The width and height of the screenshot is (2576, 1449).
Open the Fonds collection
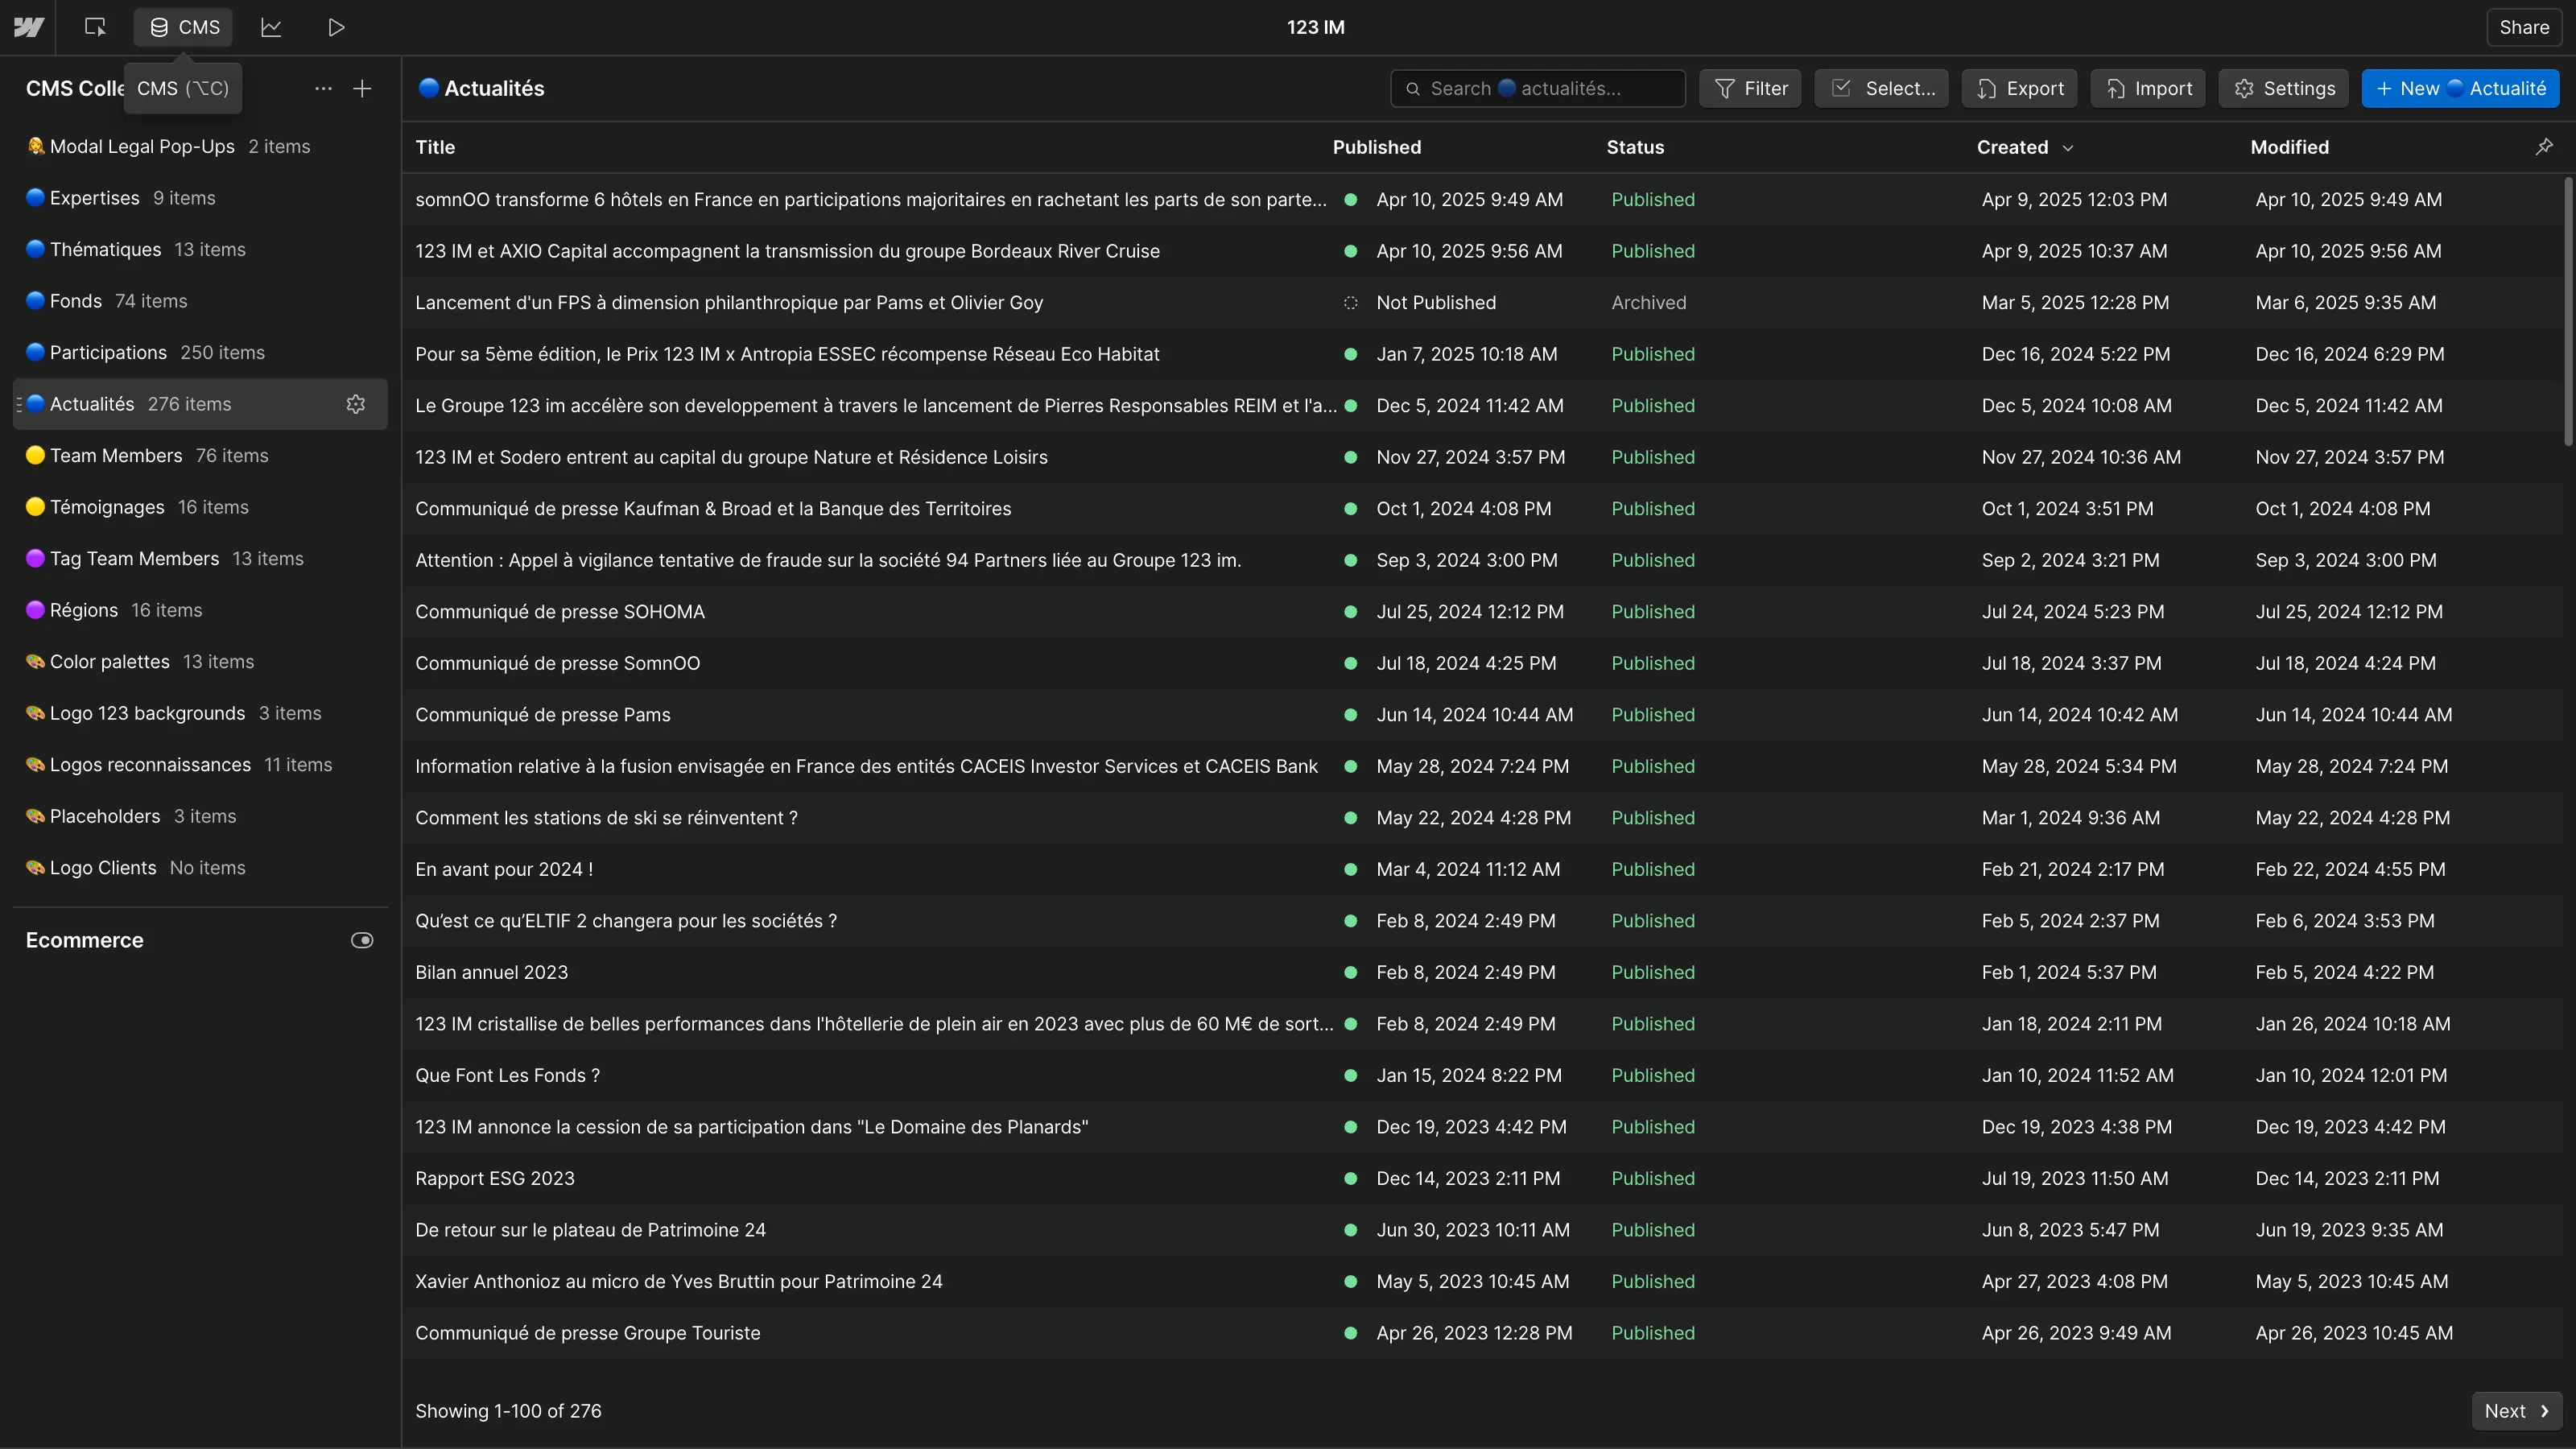[x=200, y=301]
